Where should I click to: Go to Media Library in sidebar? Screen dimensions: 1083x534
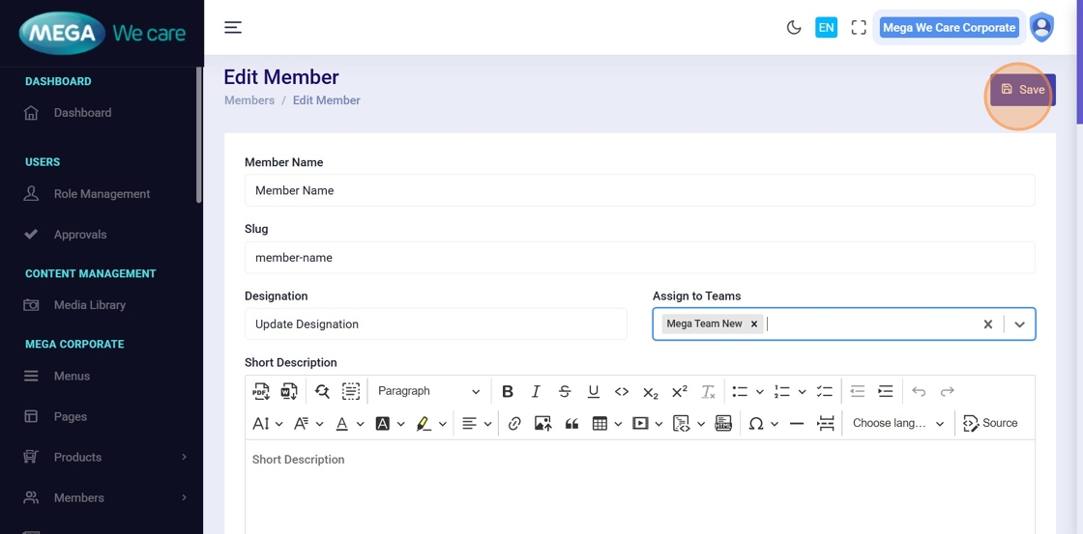89,305
